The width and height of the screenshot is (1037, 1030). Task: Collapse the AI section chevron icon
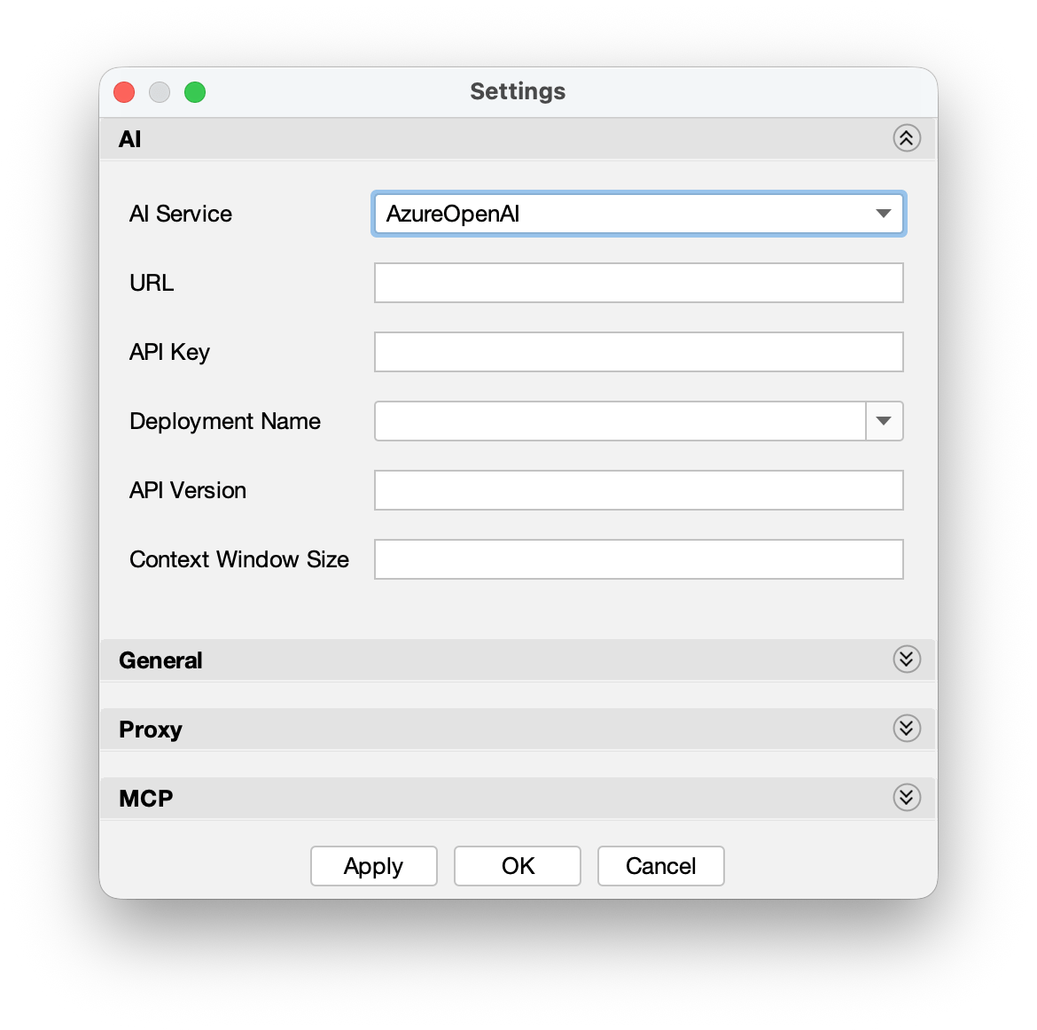(x=906, y=138)
